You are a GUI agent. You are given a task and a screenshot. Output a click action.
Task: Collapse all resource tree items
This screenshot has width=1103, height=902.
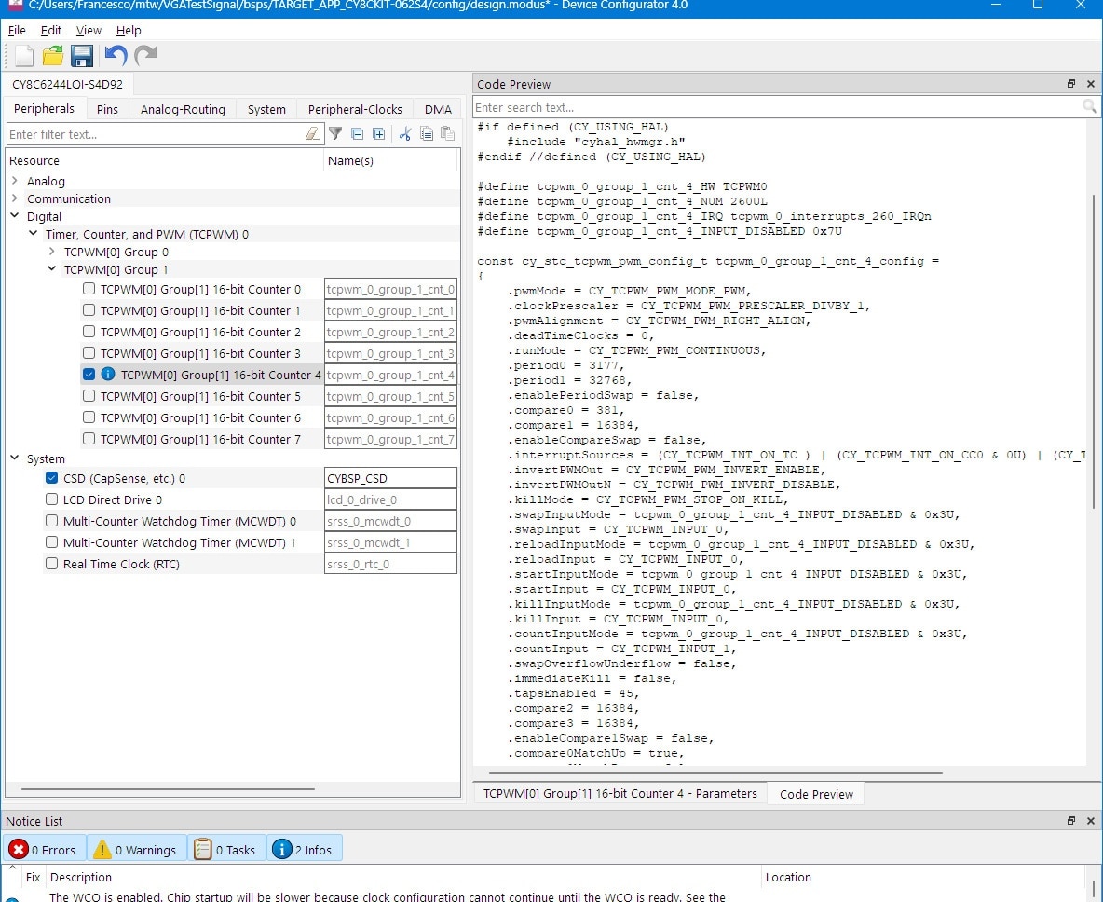(358, 133)
